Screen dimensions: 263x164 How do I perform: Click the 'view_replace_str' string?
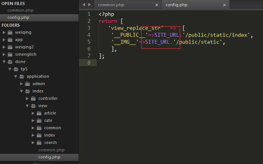coord(136,28)
